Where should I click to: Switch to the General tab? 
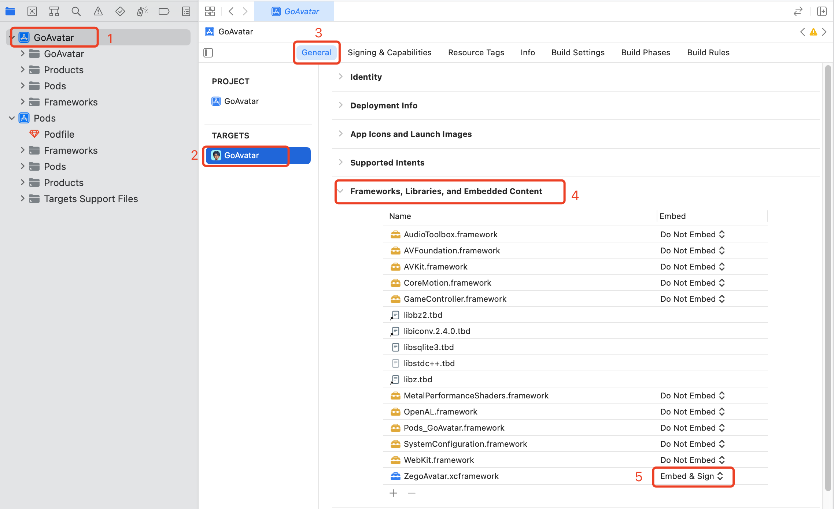316,52
